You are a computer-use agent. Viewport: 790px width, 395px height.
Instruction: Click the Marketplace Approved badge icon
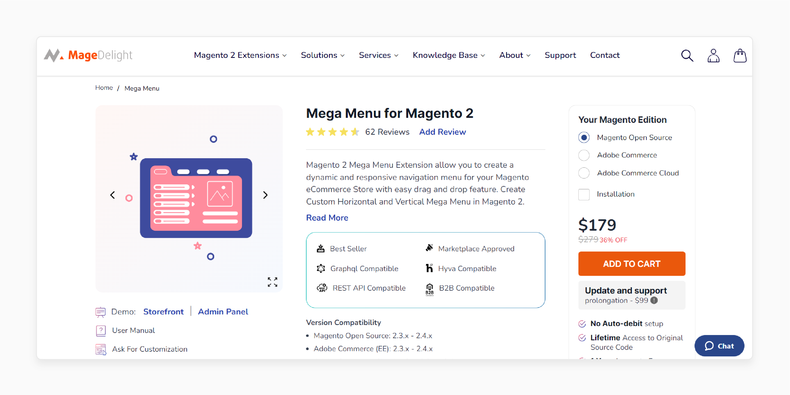(x=429, y=248)
